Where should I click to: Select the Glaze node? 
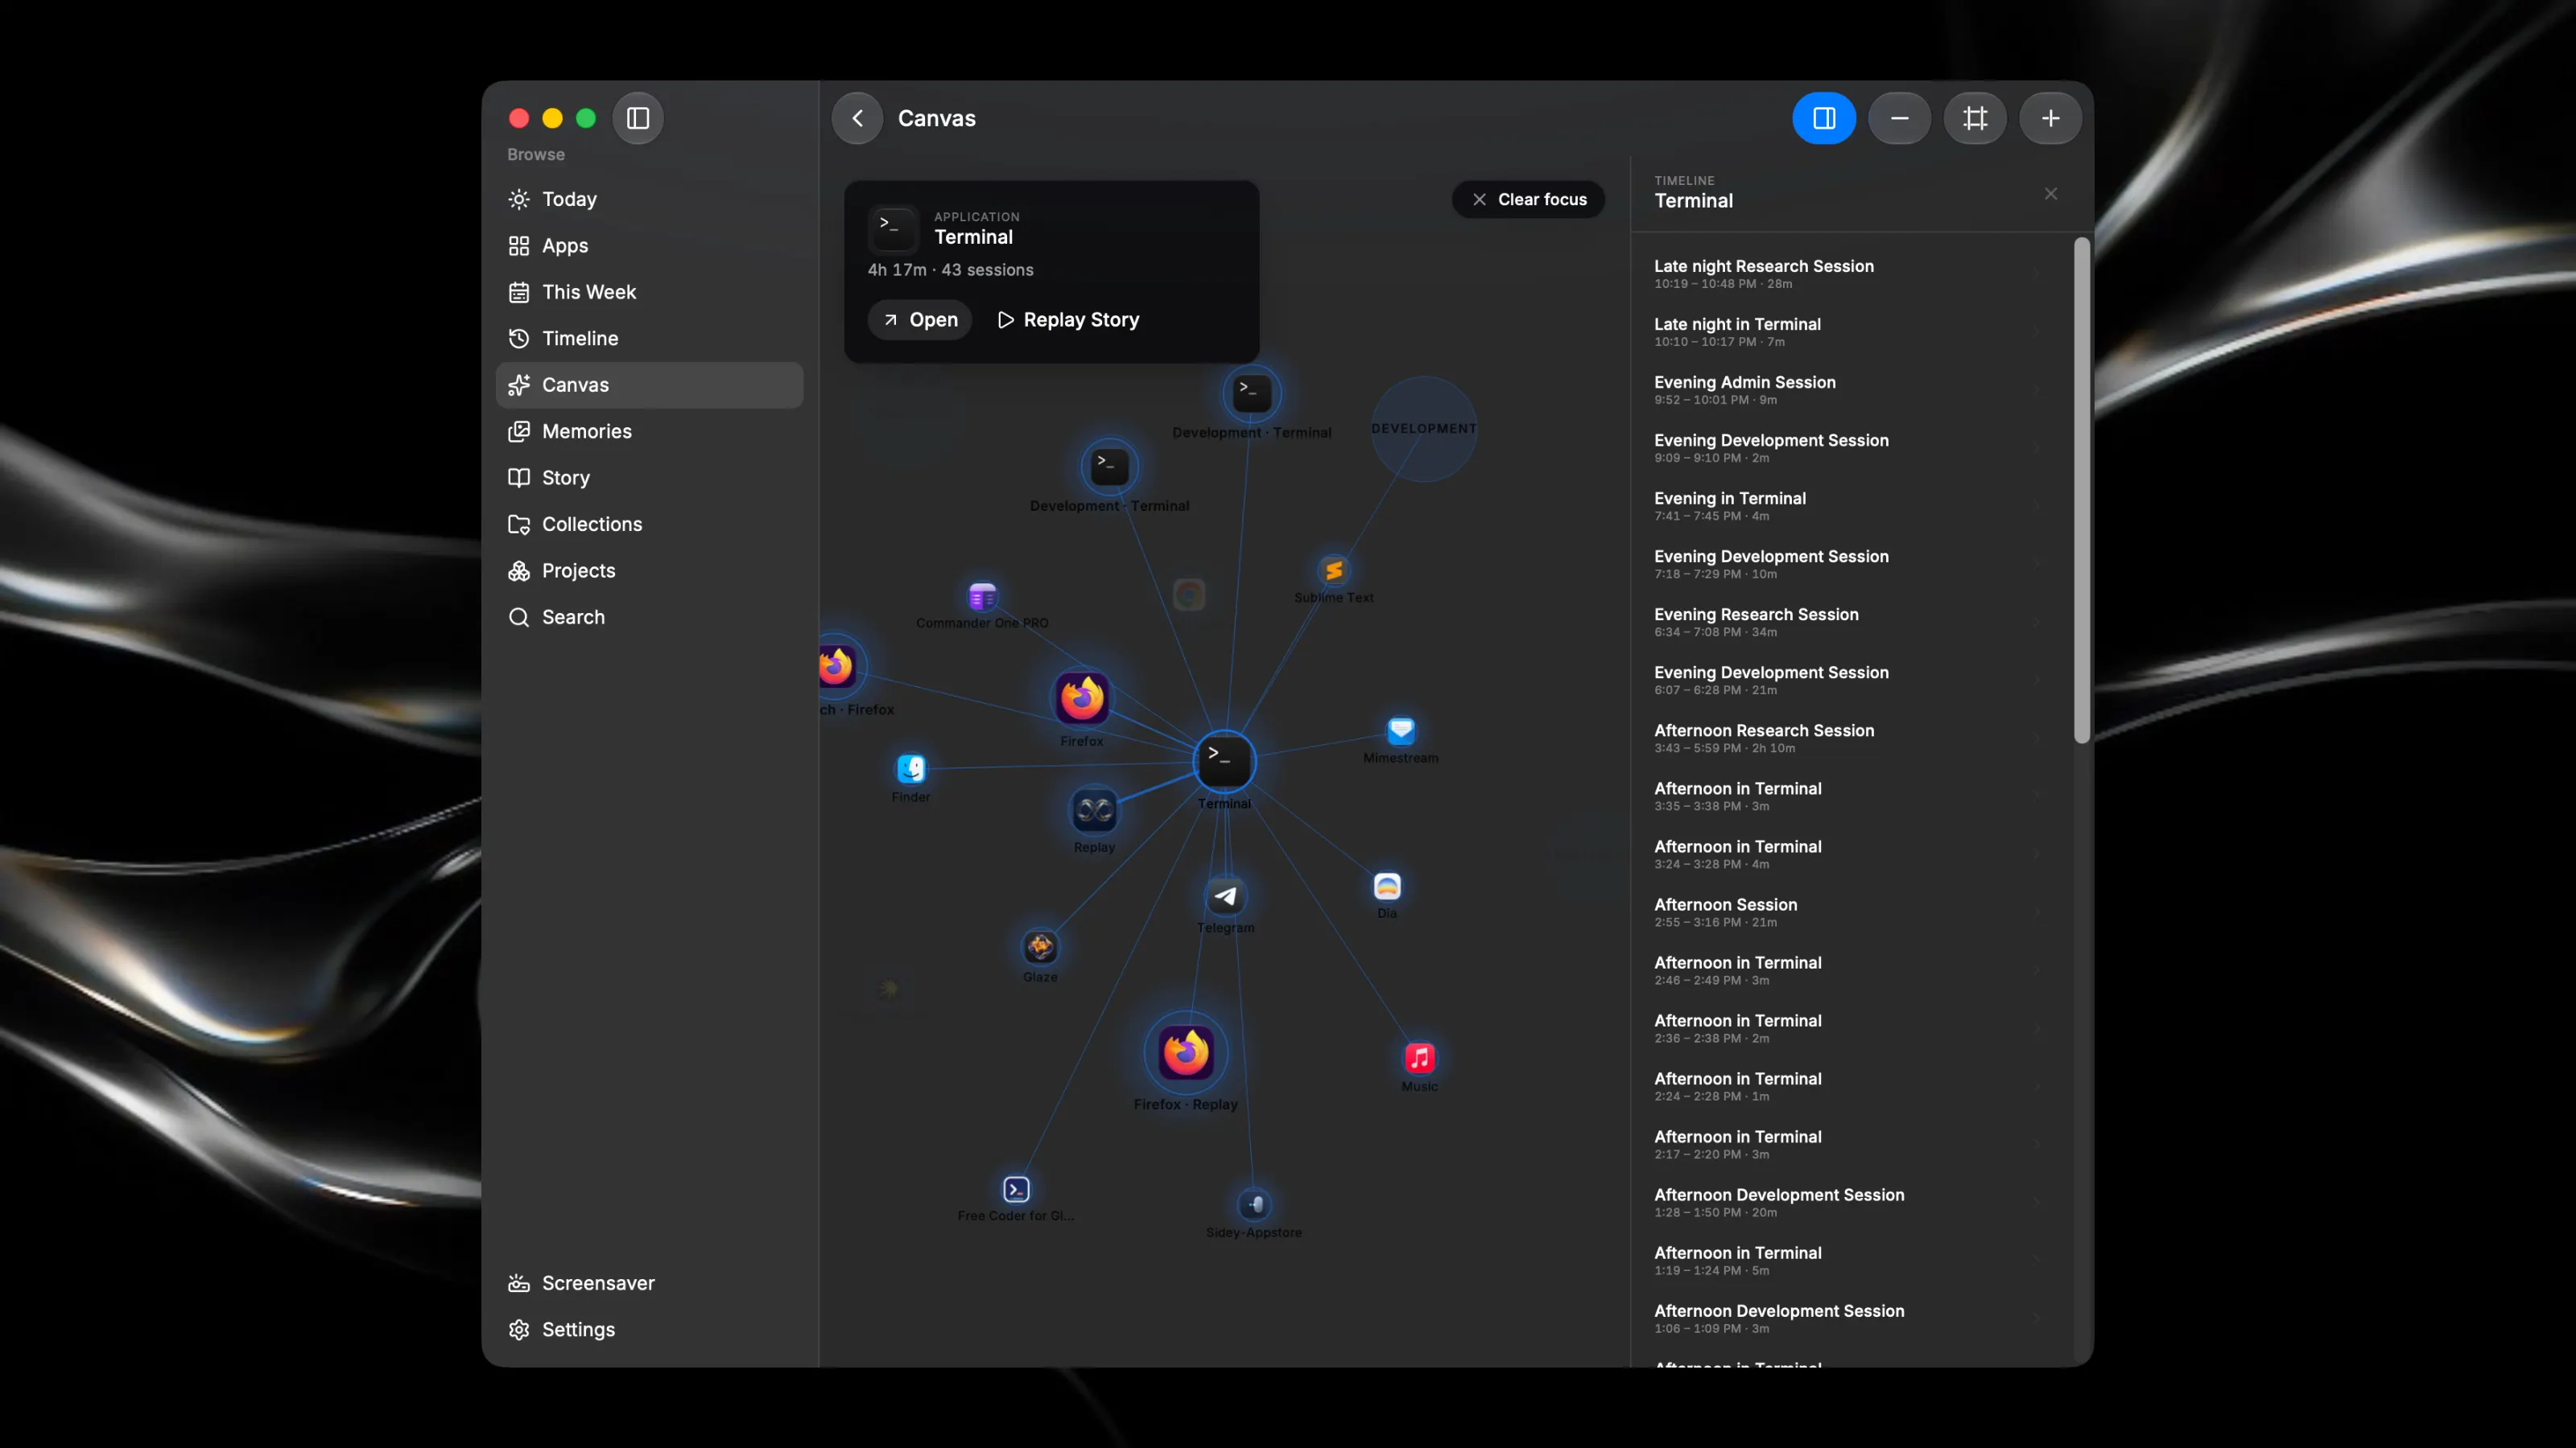click(x=1040, y=948)
